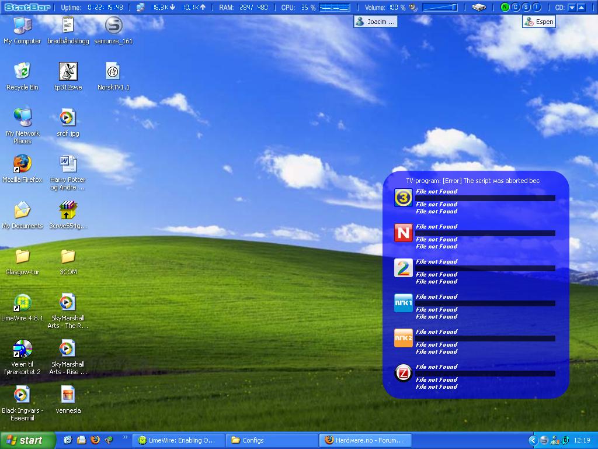The width and height of the screenshot is (598, 449).
Task: Adjust the StatBar volume slider
Action: (x=440, y=7)
